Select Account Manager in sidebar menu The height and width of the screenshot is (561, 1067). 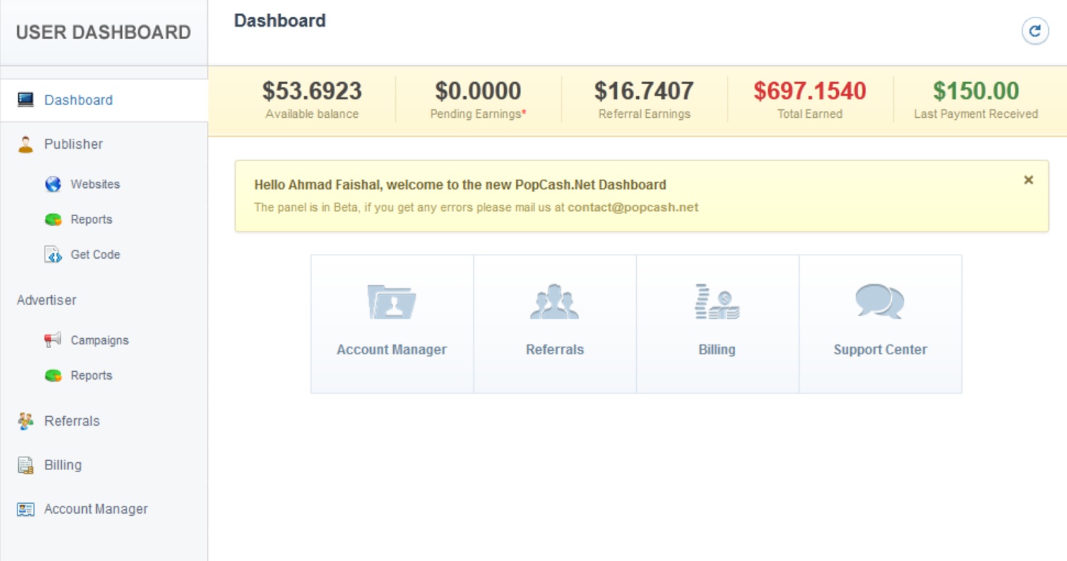click(x=96, y=509)
